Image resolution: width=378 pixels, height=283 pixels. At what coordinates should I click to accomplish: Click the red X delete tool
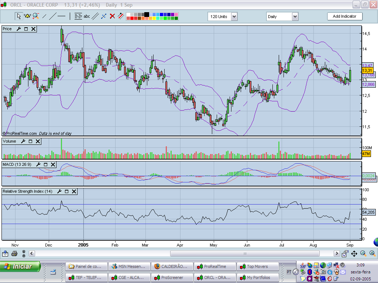coord(112,16)
